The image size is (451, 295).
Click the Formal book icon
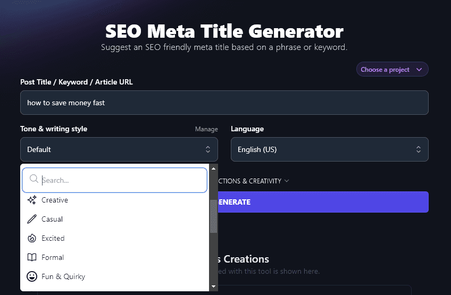point(31,258)
